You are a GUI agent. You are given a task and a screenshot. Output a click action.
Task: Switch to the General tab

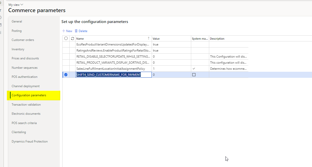(17, 21)
